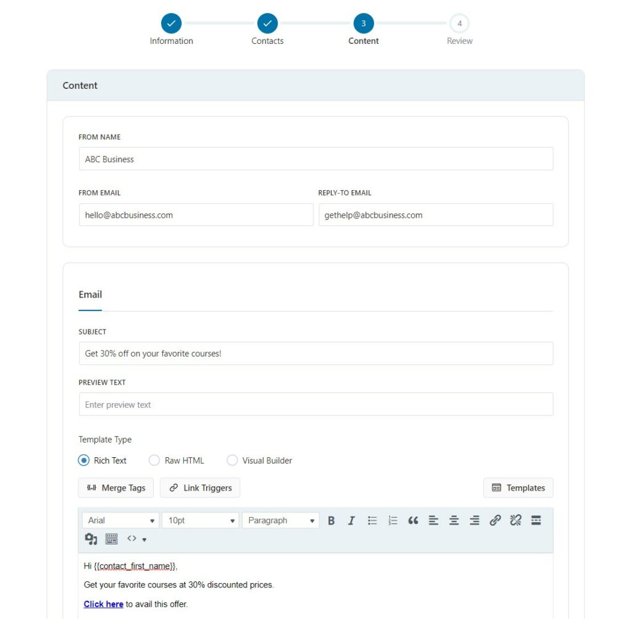Screen dimensions: 632x619
Task: Click the Content step label
Action: tap(364, 41)
